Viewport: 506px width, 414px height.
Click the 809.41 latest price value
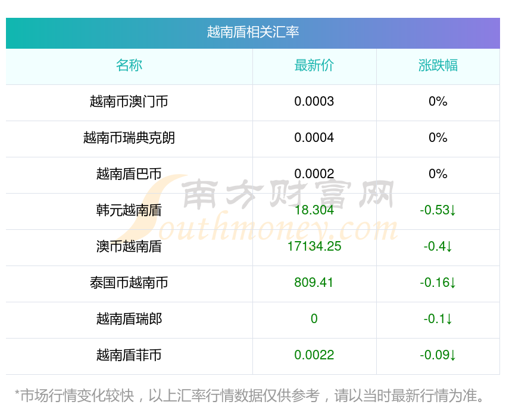(314, 283)
